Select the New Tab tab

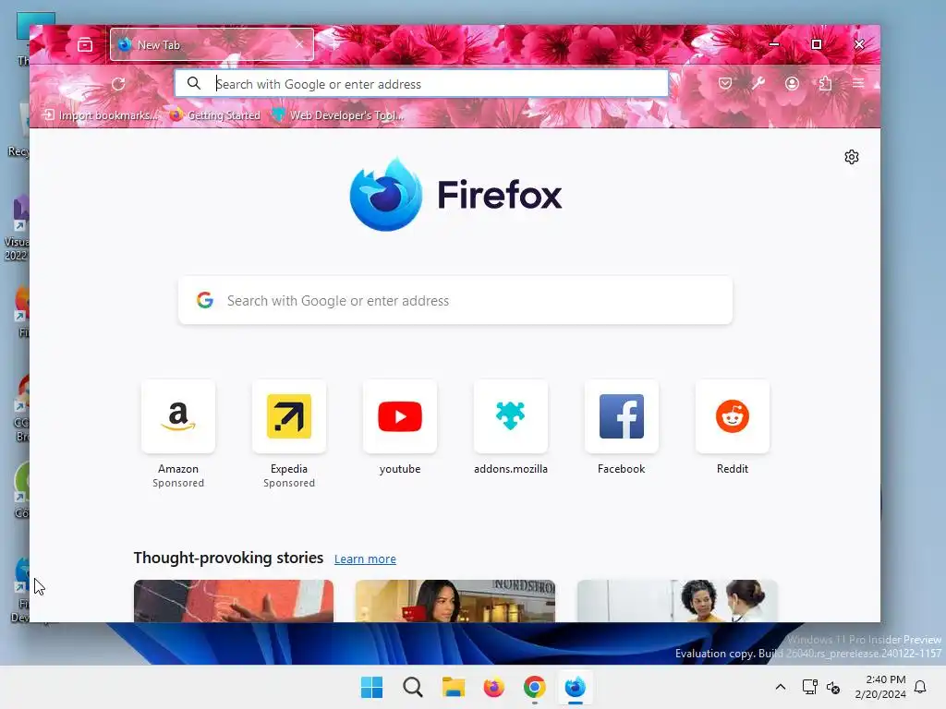pyautogui.click(x=212, y=44)
